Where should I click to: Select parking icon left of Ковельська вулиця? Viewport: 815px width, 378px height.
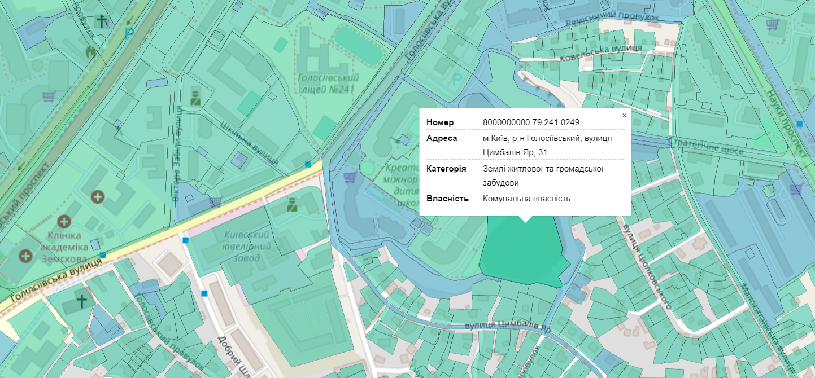click(x=457, y=80)
